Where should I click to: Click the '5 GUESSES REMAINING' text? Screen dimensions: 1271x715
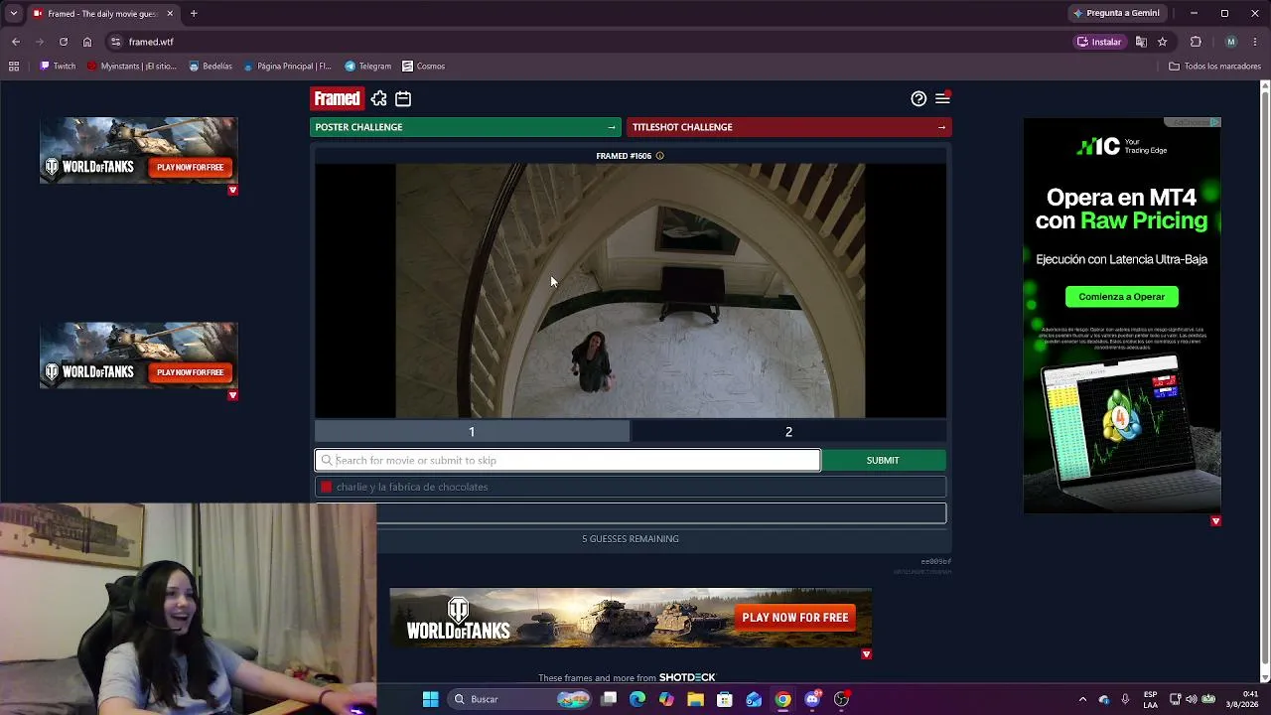point(631,538)
